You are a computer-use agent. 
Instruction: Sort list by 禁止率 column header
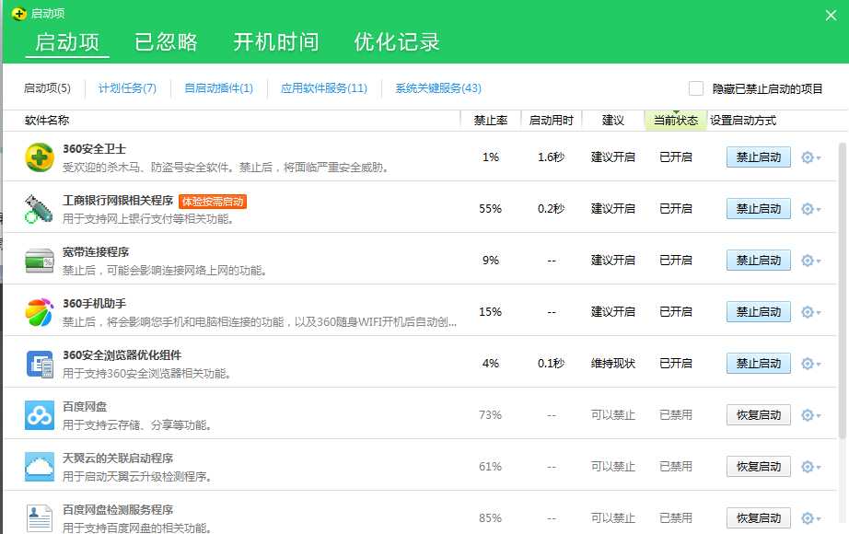(490, 121)
